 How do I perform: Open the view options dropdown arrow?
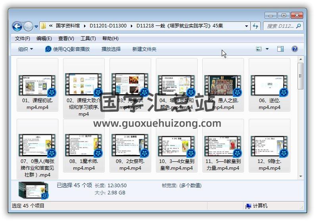tap(267, 49)
